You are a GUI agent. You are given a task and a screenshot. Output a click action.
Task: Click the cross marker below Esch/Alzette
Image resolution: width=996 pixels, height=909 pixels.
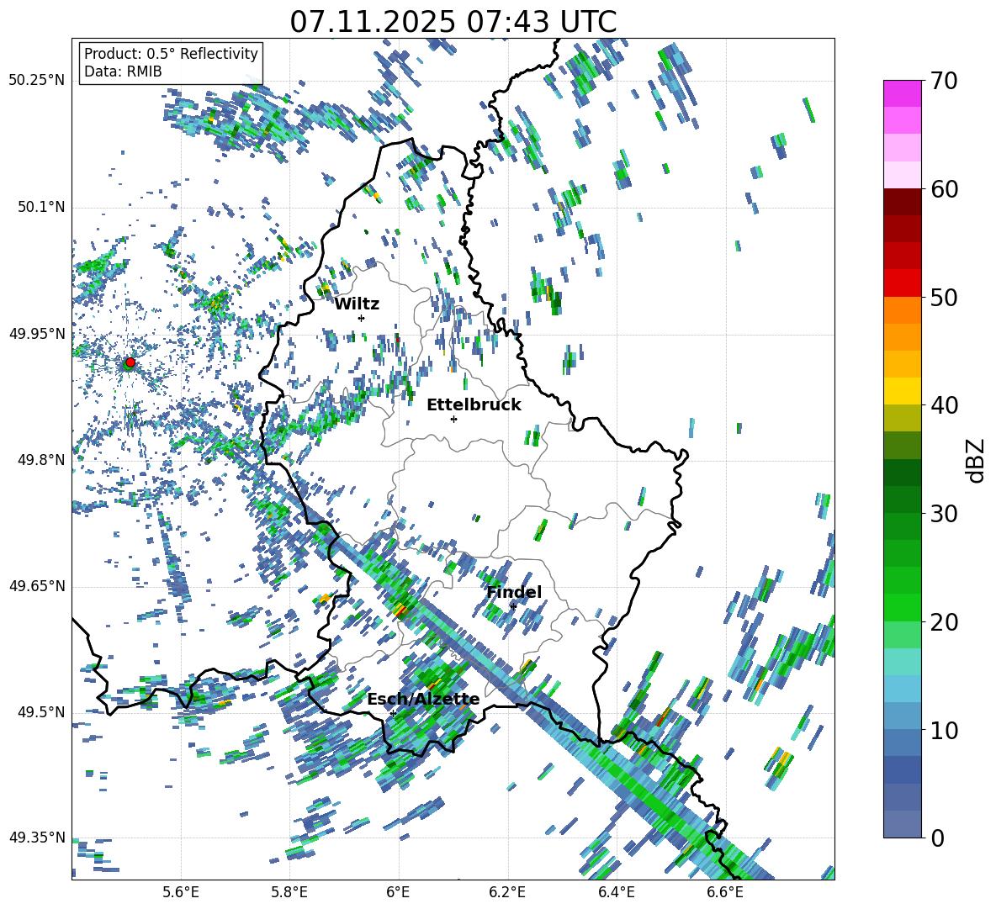[393, 713]
